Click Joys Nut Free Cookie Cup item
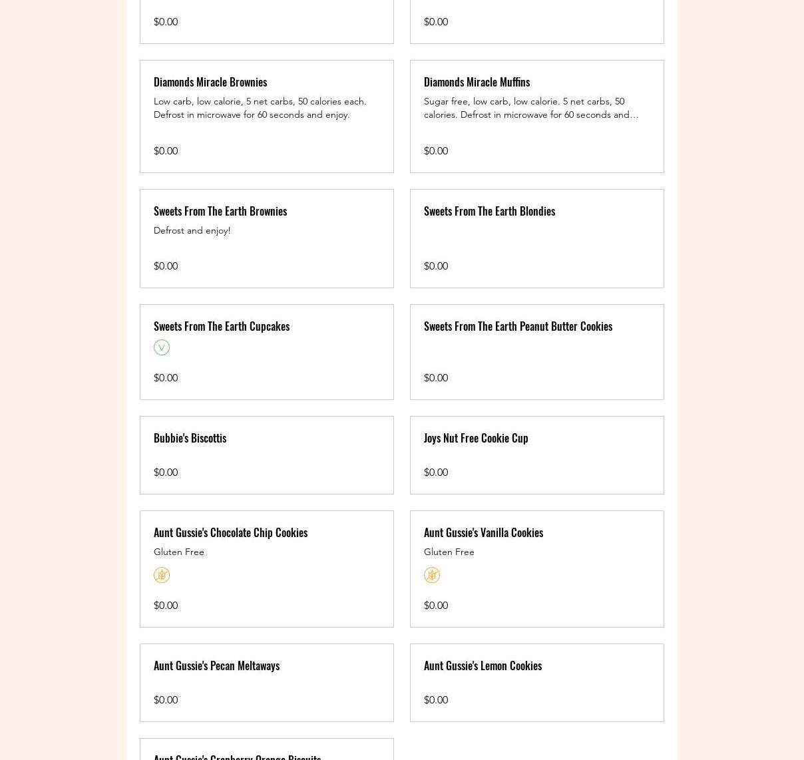 [x=476, y=438]
